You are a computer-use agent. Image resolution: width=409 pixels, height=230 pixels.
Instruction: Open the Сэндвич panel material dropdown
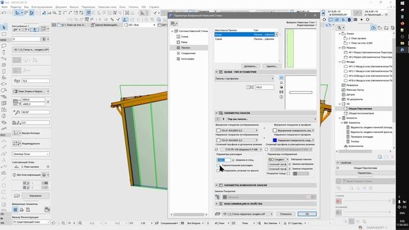click(x=278, y=159)
